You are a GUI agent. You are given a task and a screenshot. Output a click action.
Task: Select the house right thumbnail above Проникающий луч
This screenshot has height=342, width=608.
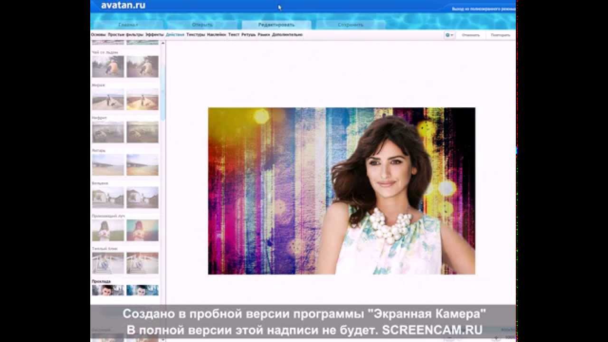click(142, 198)
